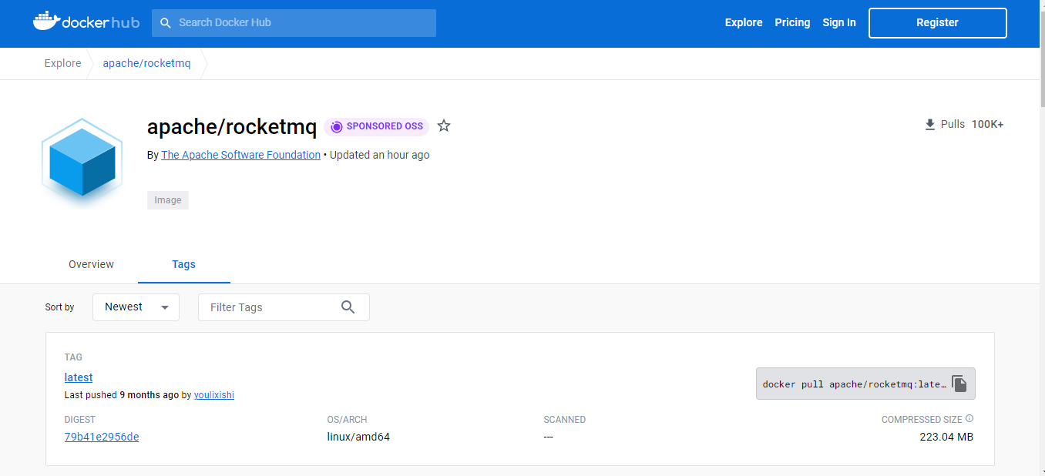Open Explore in the top navigation

[743, 22]
